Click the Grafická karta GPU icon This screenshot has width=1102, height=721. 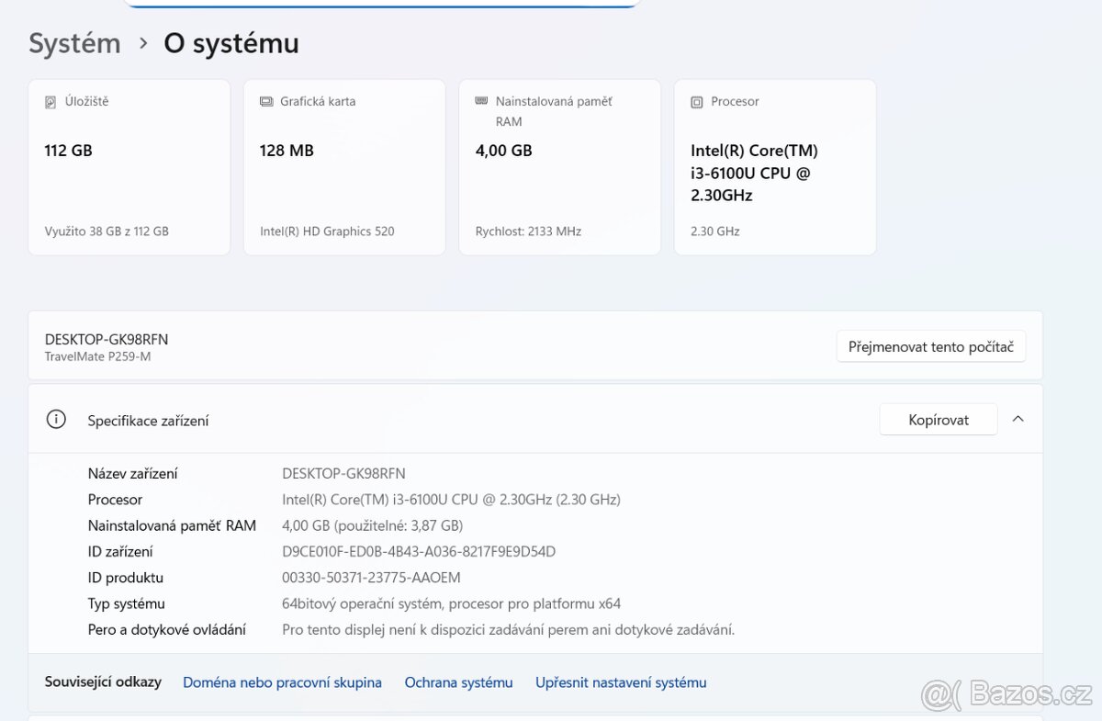[267, 101]
